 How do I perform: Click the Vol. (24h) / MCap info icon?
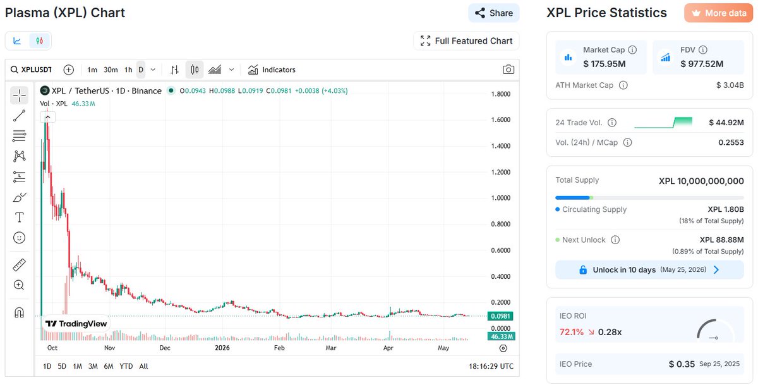pyautogui.click(x=627, y=143)
